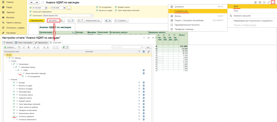This screenshot has width=277, height=122.
Task: Open calendar picker for start date 01.05.2025
Action: (x=46, y=8)
